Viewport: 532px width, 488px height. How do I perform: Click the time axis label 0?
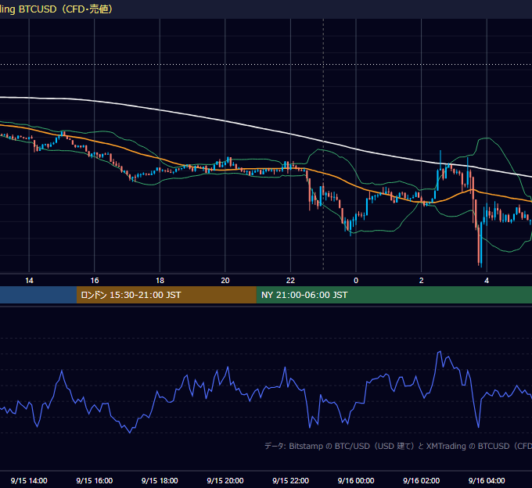[x=356, y=281]
